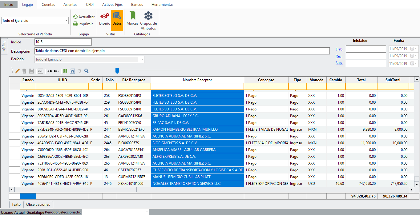Open the CFDI ribbon tab
This screenshot has height=215, width=420.
pos(90,5)
